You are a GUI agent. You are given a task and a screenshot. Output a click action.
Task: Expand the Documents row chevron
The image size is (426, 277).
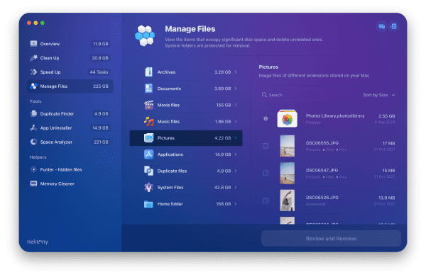pyautogui.click(x=236, y=89)
